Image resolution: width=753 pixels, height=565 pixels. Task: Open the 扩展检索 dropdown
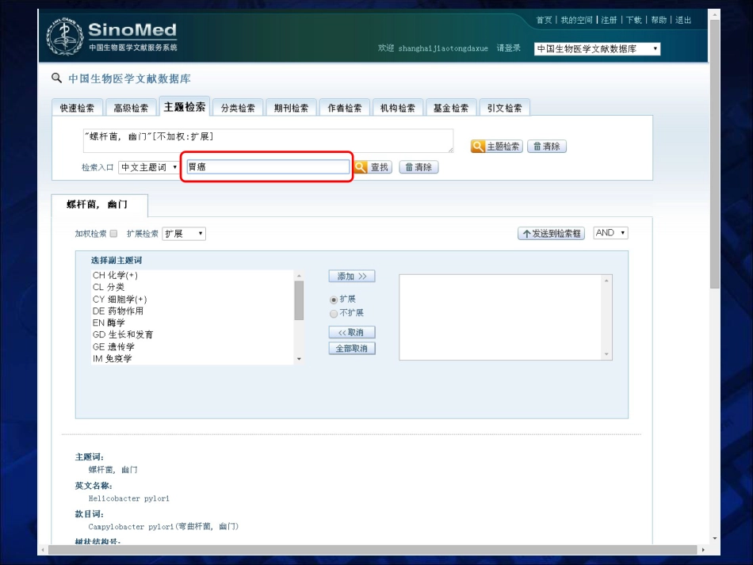[184, 233]
